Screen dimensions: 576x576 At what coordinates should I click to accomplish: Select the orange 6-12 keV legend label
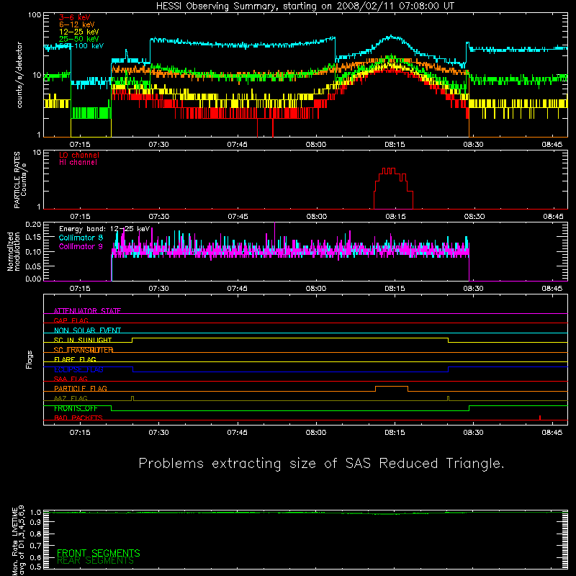77,24
